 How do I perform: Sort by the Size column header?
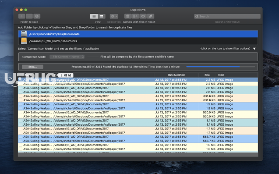(207, 75)
